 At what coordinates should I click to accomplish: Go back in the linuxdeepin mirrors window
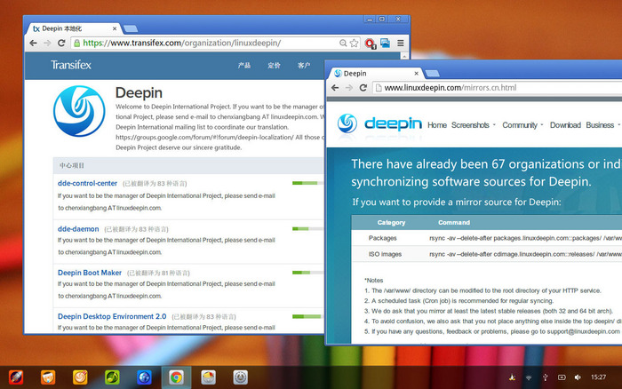[335, 88]
